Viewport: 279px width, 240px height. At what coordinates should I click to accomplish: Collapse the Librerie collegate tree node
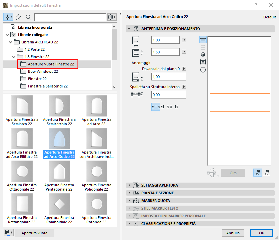(7, 35)
